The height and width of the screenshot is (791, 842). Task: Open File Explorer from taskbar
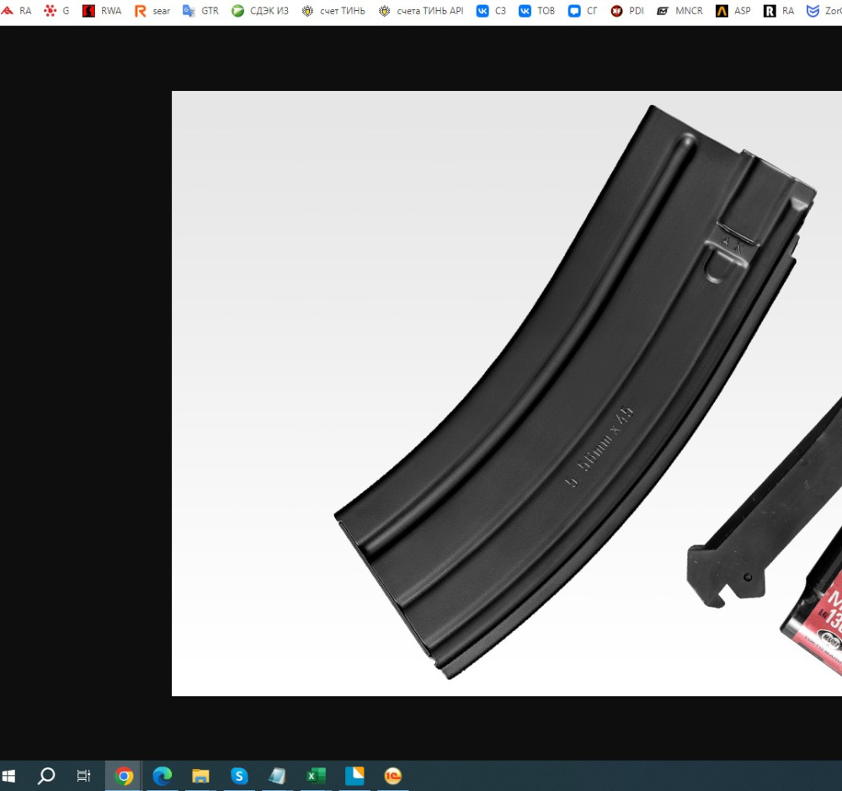200,776
